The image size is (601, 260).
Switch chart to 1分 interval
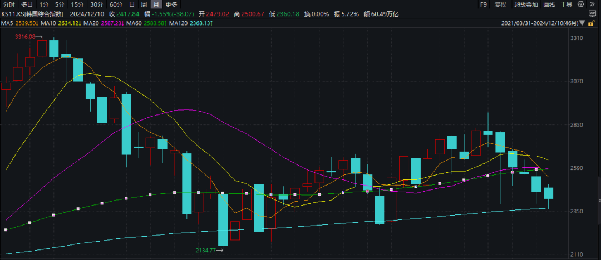(x=44, y=4)
